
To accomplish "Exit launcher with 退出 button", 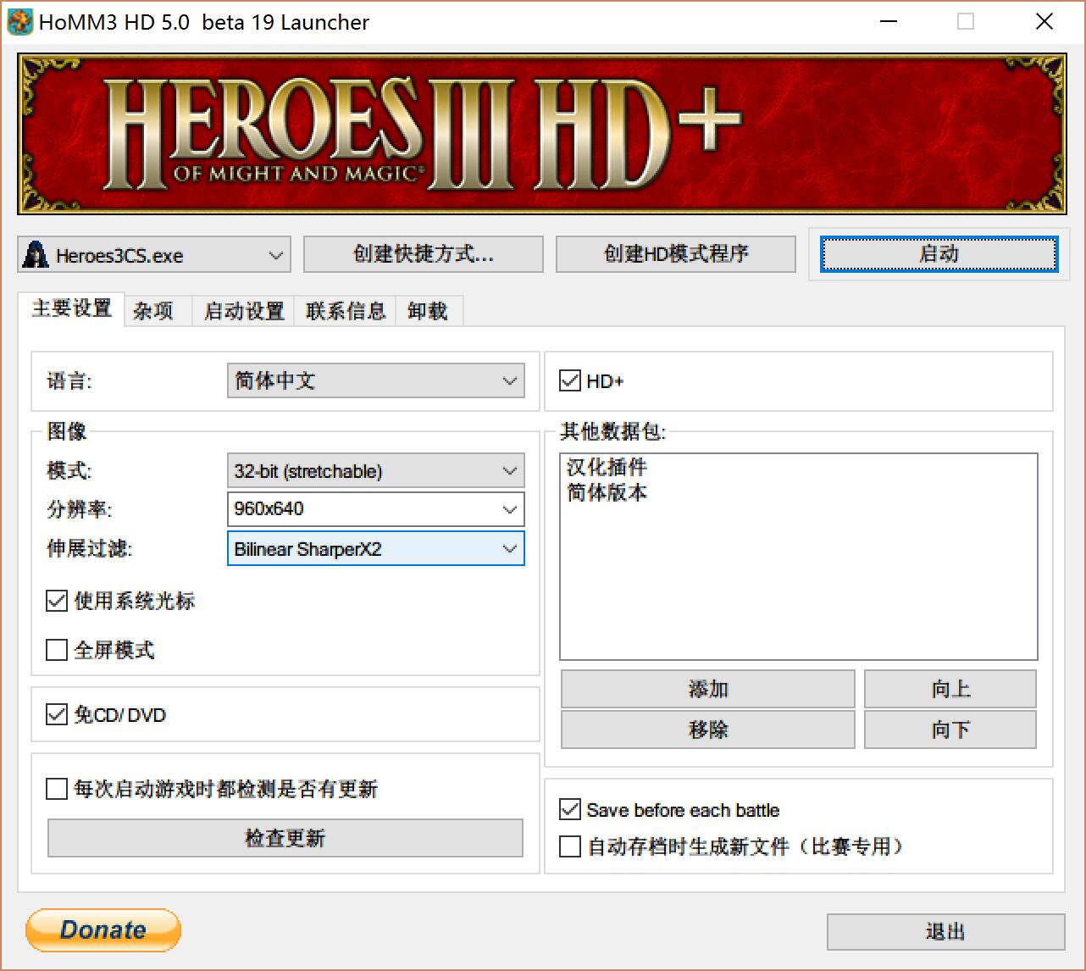I will tap(946, 932).
